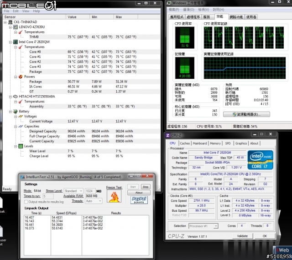This screenshot has width=292, height=260.
Task: Click thermometer icon under HITACHI Temperatures
Action: (21, 102)
